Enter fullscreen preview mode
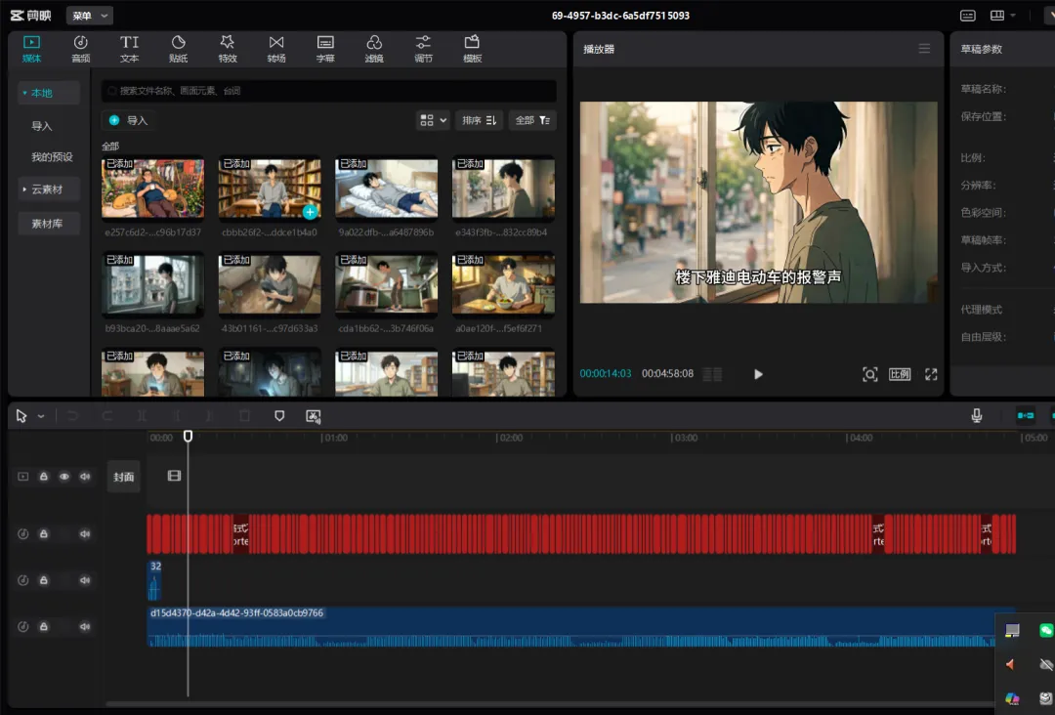The height and width of the screenshot is (715, 1055). click(x=931, y=374)
